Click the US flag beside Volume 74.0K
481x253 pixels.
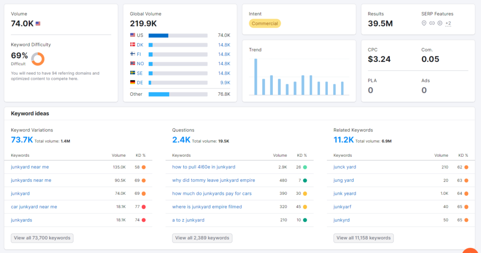point(38,23)
